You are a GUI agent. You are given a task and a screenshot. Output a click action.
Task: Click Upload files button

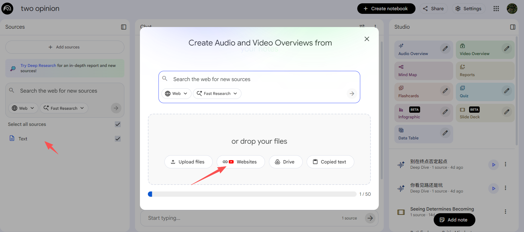(189, 162)
